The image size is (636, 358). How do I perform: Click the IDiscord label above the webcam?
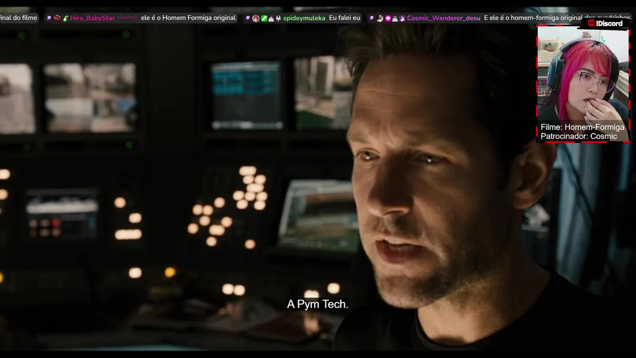[x=605, y=23]
